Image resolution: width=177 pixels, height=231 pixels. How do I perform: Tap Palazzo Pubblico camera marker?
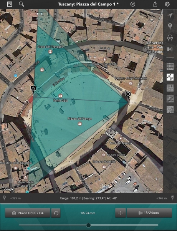pyautogui.click(x=104, y=167)
